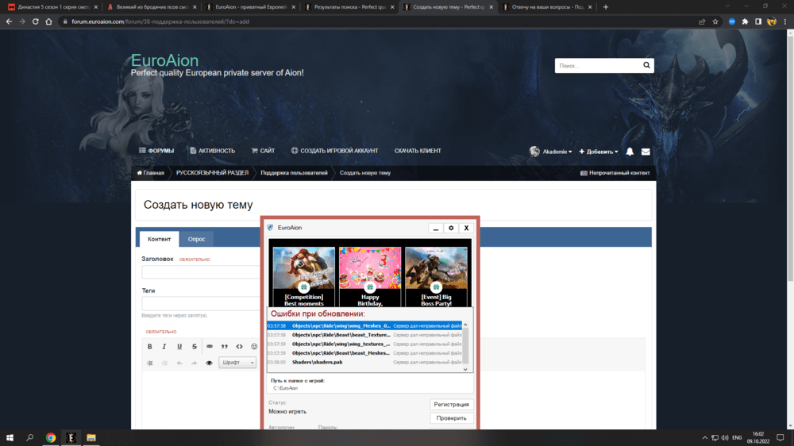Viewport: 794px width, 446px height.
Task: Click the strikethrough formatting icon
Action: (195, 347)
